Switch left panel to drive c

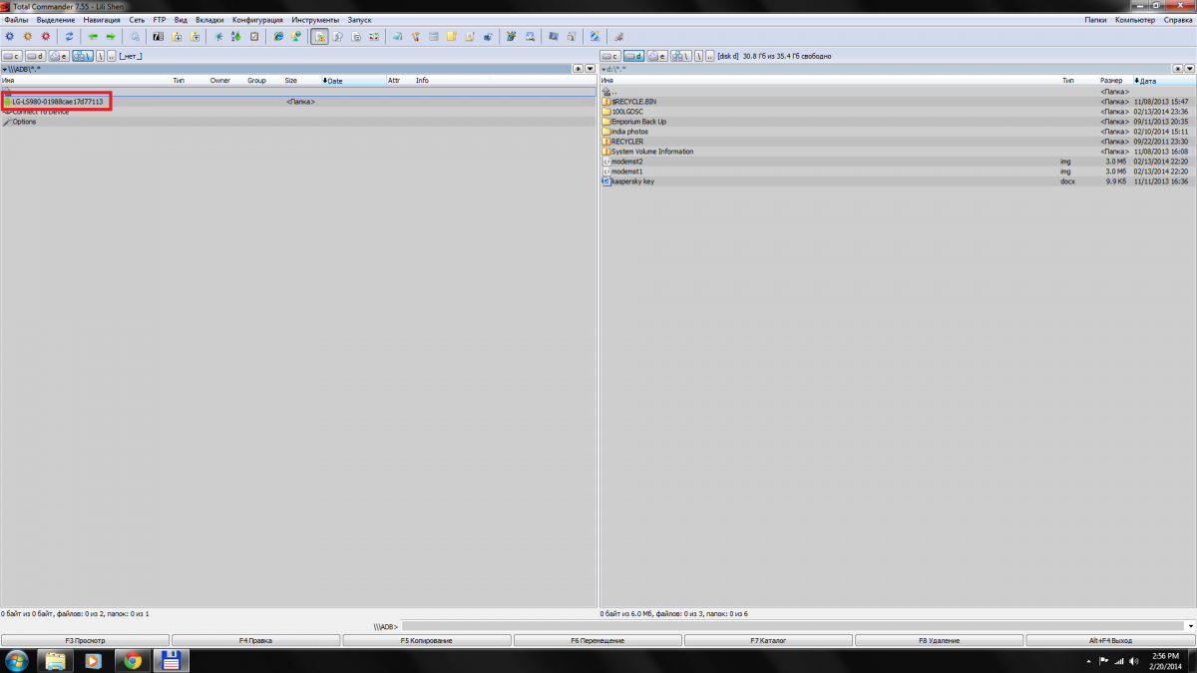pos(13,56)
